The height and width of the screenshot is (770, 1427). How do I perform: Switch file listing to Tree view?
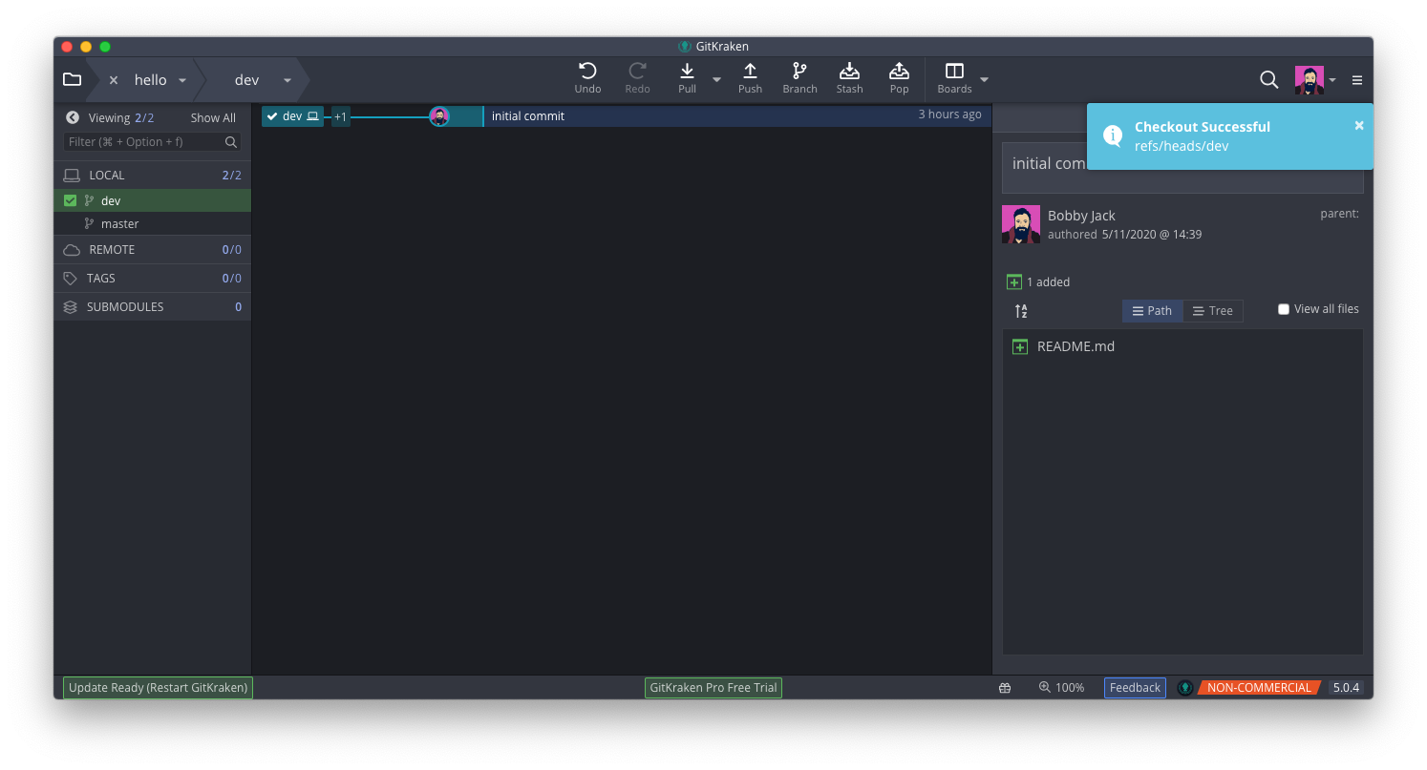tap(1213, 310)
